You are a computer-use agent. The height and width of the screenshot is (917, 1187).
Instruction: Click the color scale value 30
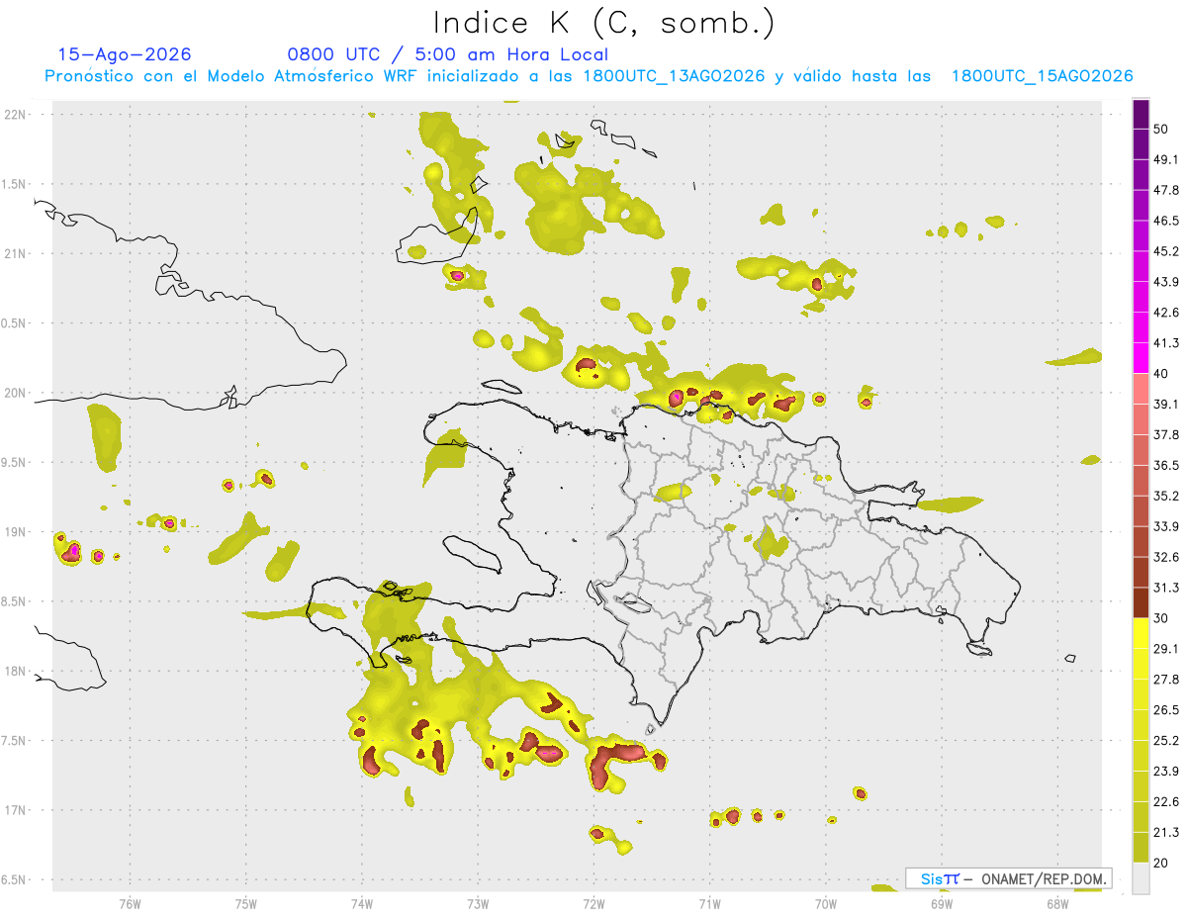click(1162, 618)
